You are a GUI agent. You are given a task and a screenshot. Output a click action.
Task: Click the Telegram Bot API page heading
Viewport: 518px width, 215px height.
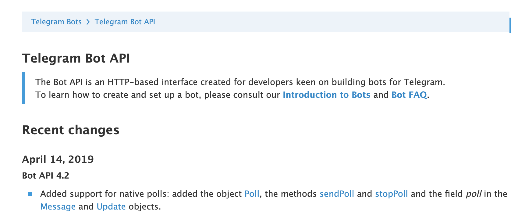point(76,58)
